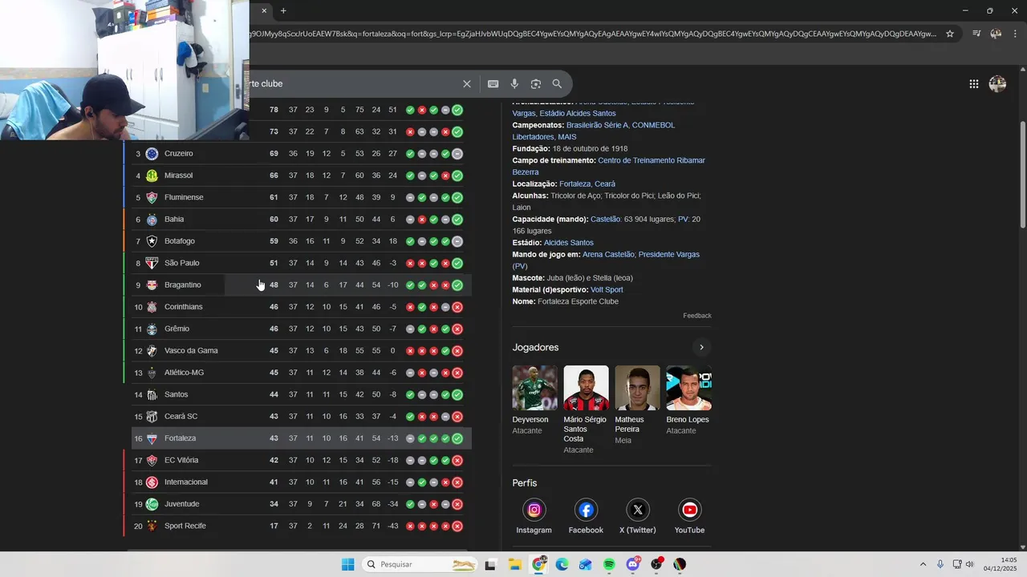Open Task View on the taskbar
Image resolution: width=1027 pixels, height=577 pixels.
point(490,564)
